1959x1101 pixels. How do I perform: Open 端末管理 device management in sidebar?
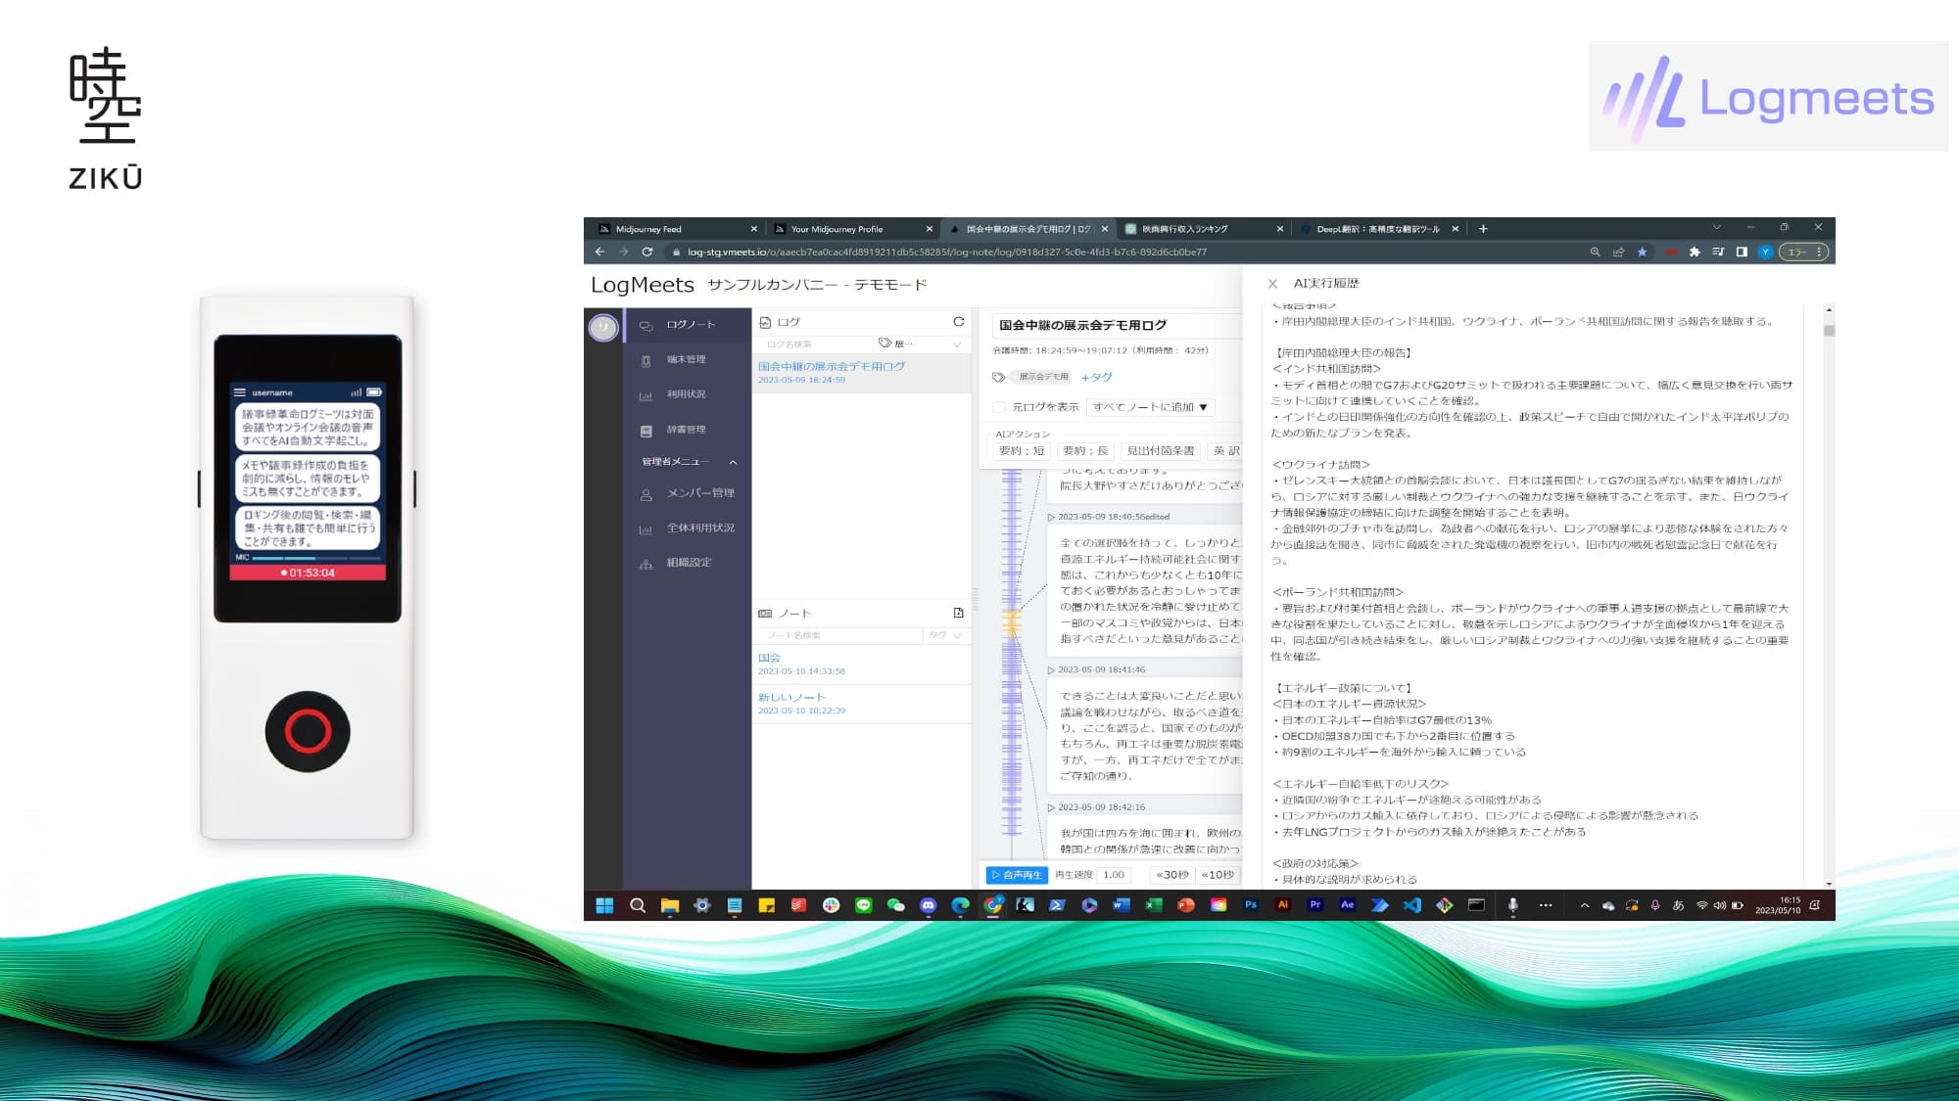pyautogui.click(x=686, y=360)
